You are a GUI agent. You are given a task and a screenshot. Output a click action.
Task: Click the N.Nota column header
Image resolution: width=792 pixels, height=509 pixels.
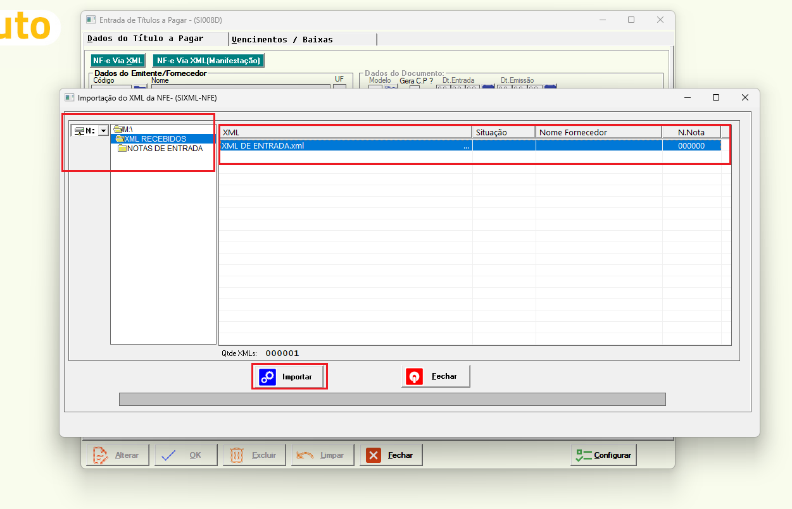click(691, 132)
